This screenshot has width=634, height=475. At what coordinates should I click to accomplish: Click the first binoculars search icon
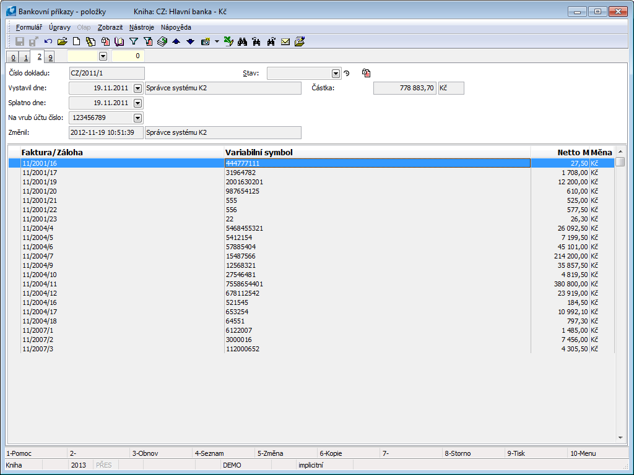click(x=243, y=41)
